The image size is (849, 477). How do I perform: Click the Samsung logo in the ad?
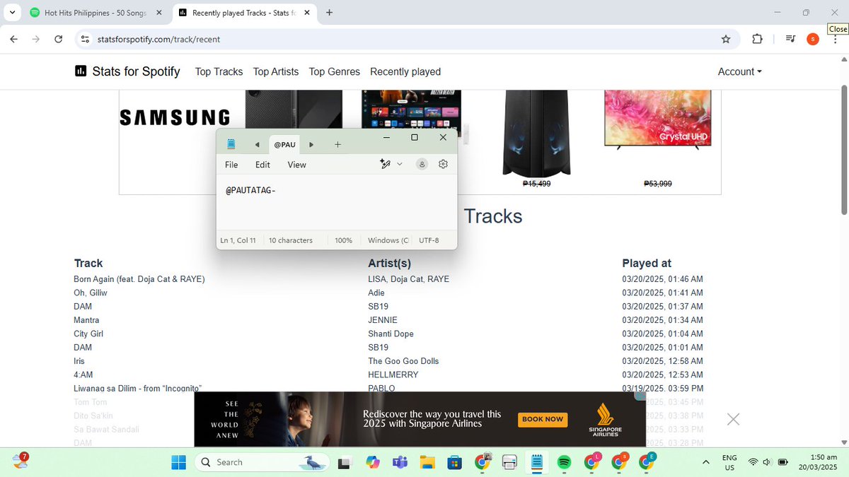(175, 117)
